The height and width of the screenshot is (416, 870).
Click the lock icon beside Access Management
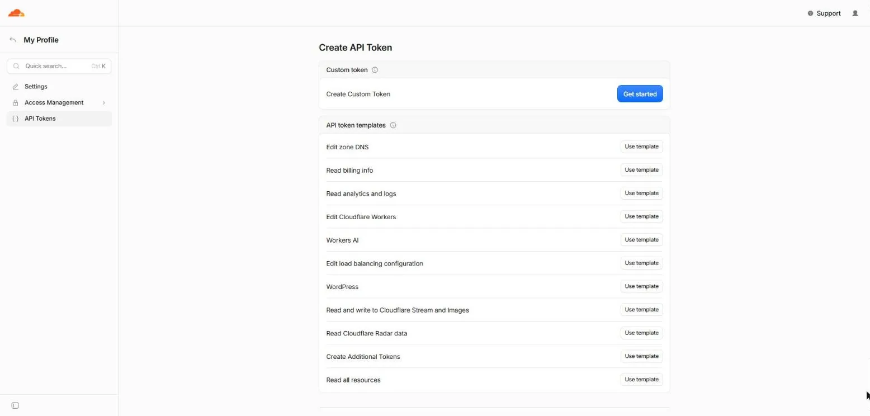pos(16,103)
